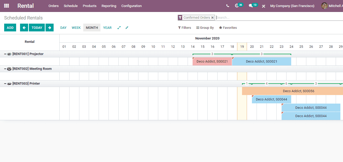Expand all rows in Gantt view
343x162 pixels.
[119, 28]
